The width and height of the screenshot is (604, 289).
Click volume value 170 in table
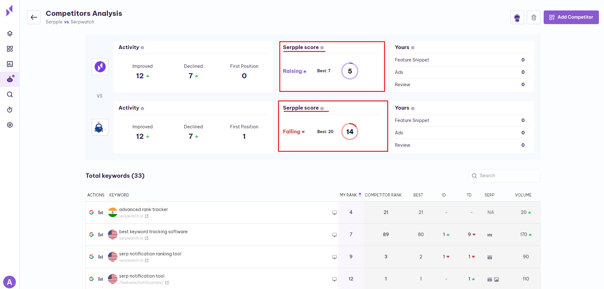pyautogui.click(x=523, y=234)
